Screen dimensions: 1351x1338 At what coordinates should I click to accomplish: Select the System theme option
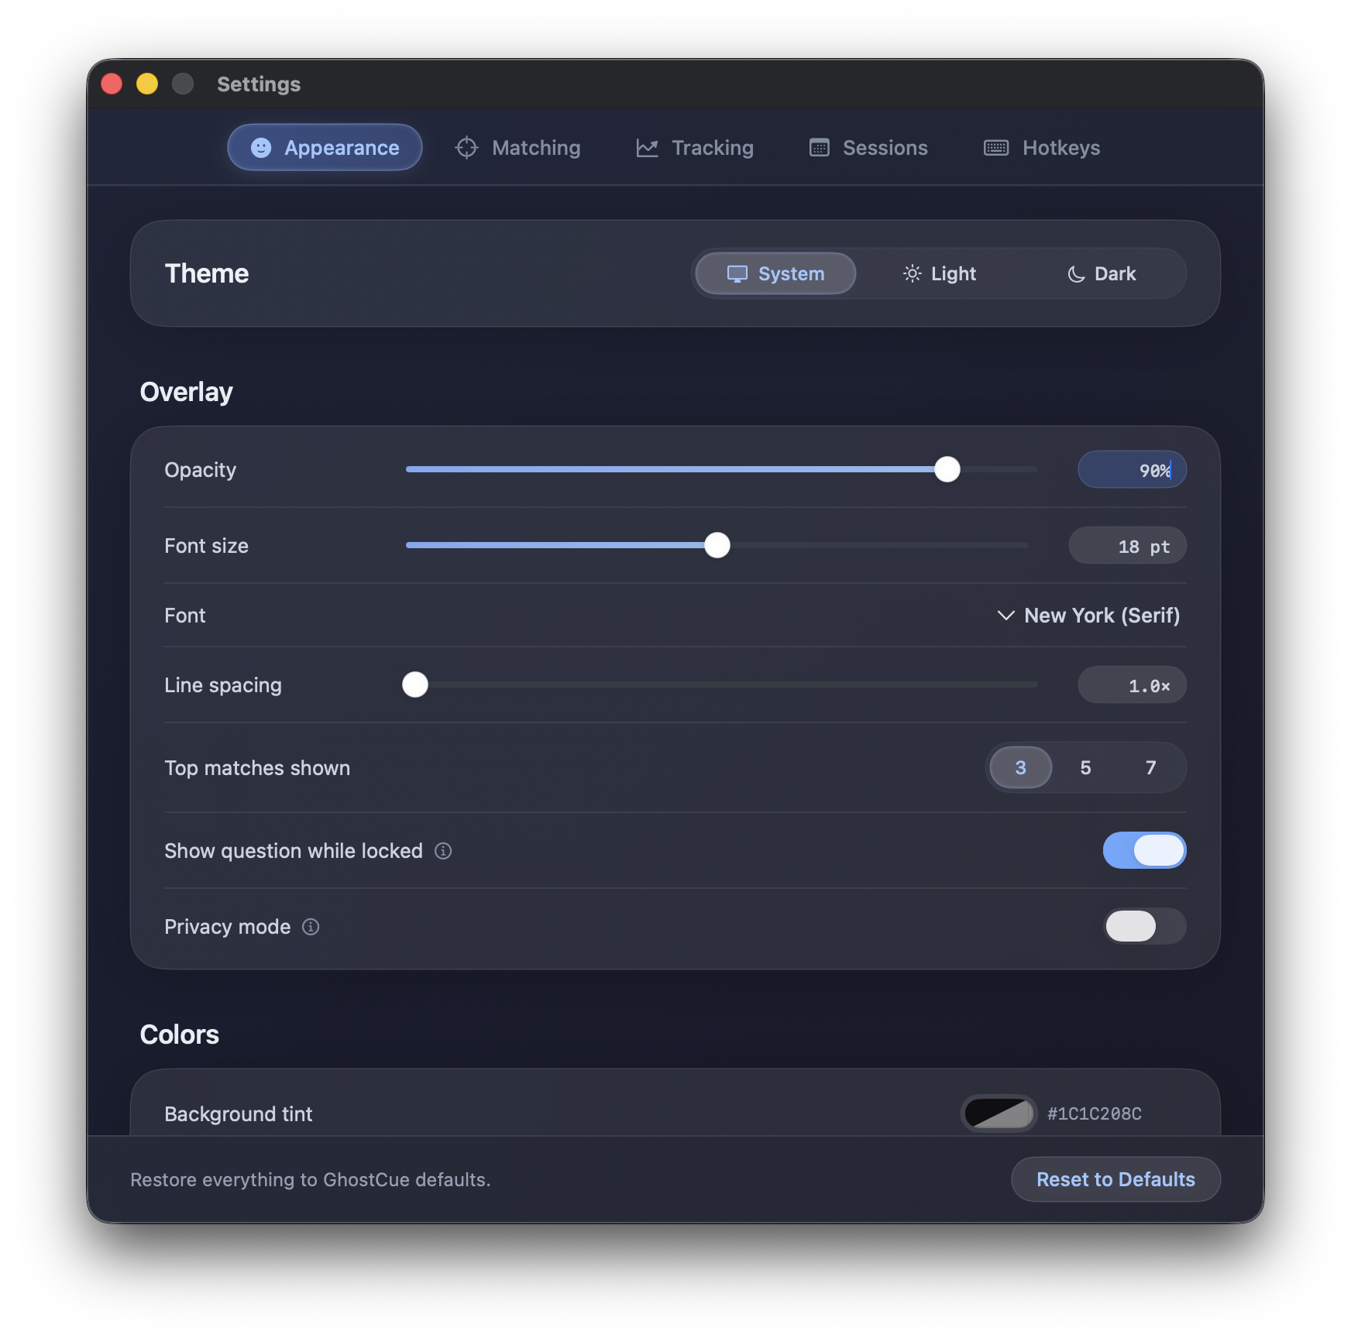pyautogui.click(x=775, y=273)
